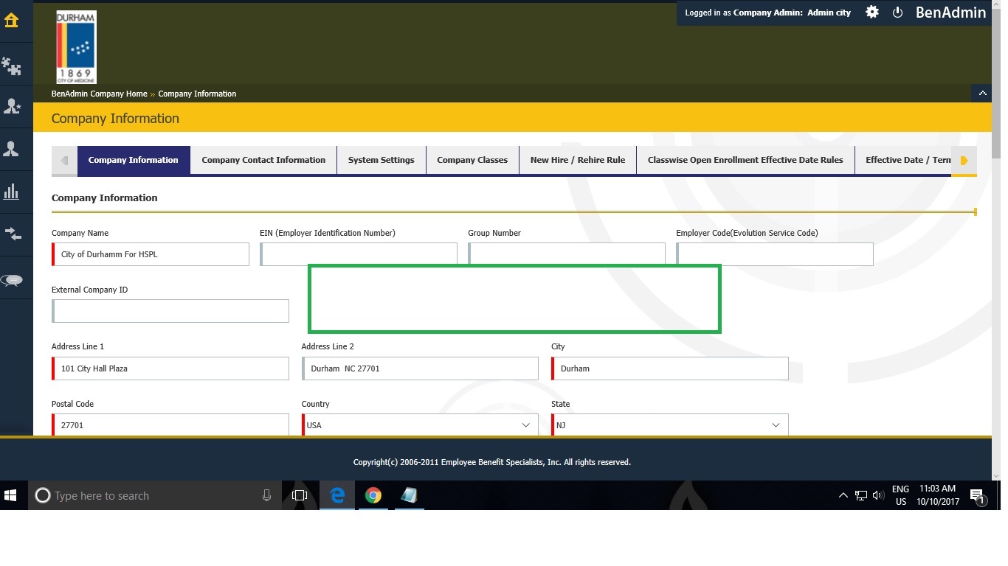Image resolution: width=1008 pixels, height=566 pixels.
Task: Switch to Company Contact Information tab
Action: (x=263, y=160)
